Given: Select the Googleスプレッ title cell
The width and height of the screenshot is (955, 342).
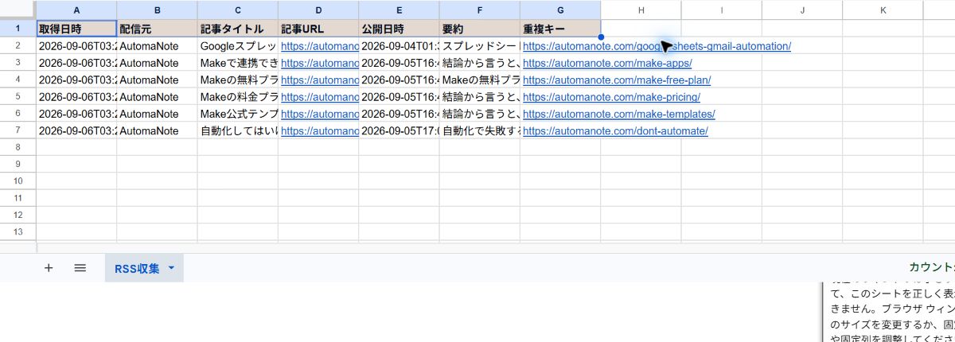Looking at the screenshot, I should pos(238,46).
